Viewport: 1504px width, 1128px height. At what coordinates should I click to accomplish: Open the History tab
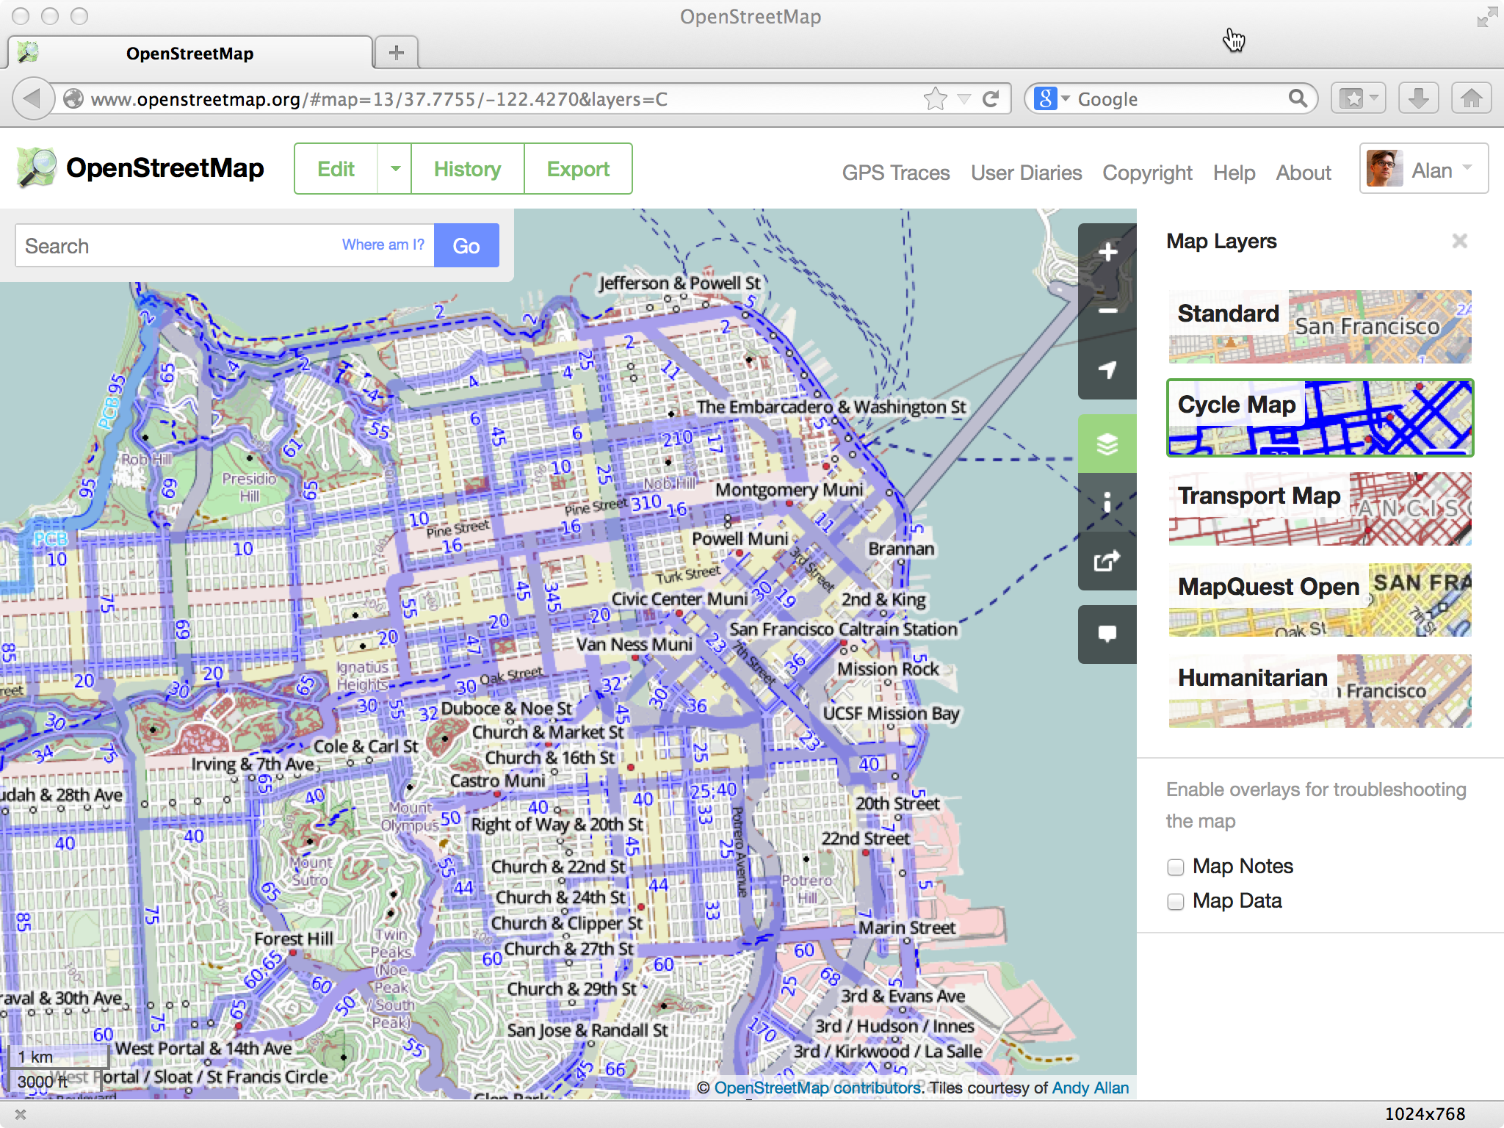pos(467,169)
